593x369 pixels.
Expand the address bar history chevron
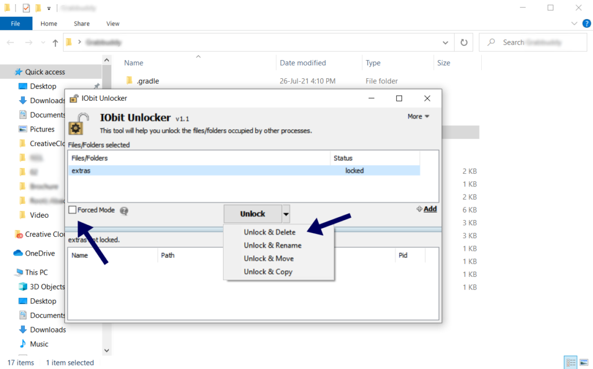point(445,42)
